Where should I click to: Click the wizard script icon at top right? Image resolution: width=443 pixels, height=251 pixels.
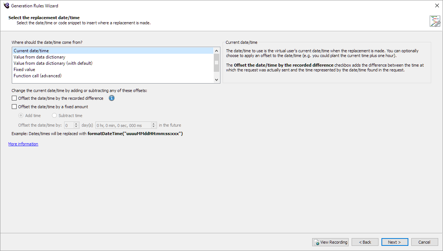[435, 21]
